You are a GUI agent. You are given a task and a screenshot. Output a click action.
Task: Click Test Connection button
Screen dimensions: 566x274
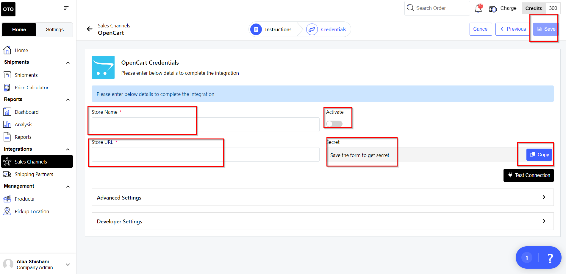529,175
